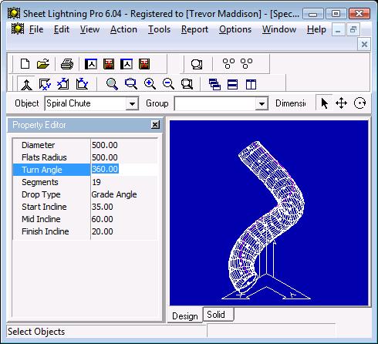This screenshot has height=344, width=378.
Task: Select the Drop Type property label
Action: [x=41, y=194]
